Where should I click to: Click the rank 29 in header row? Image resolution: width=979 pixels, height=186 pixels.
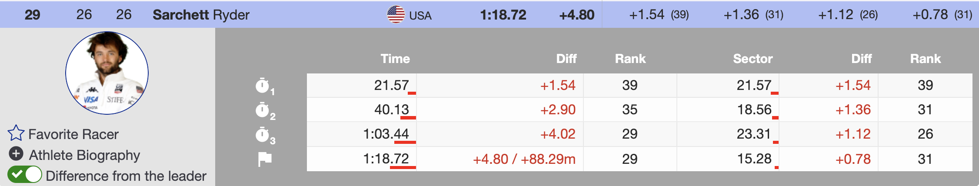click(x=32, y=15)
